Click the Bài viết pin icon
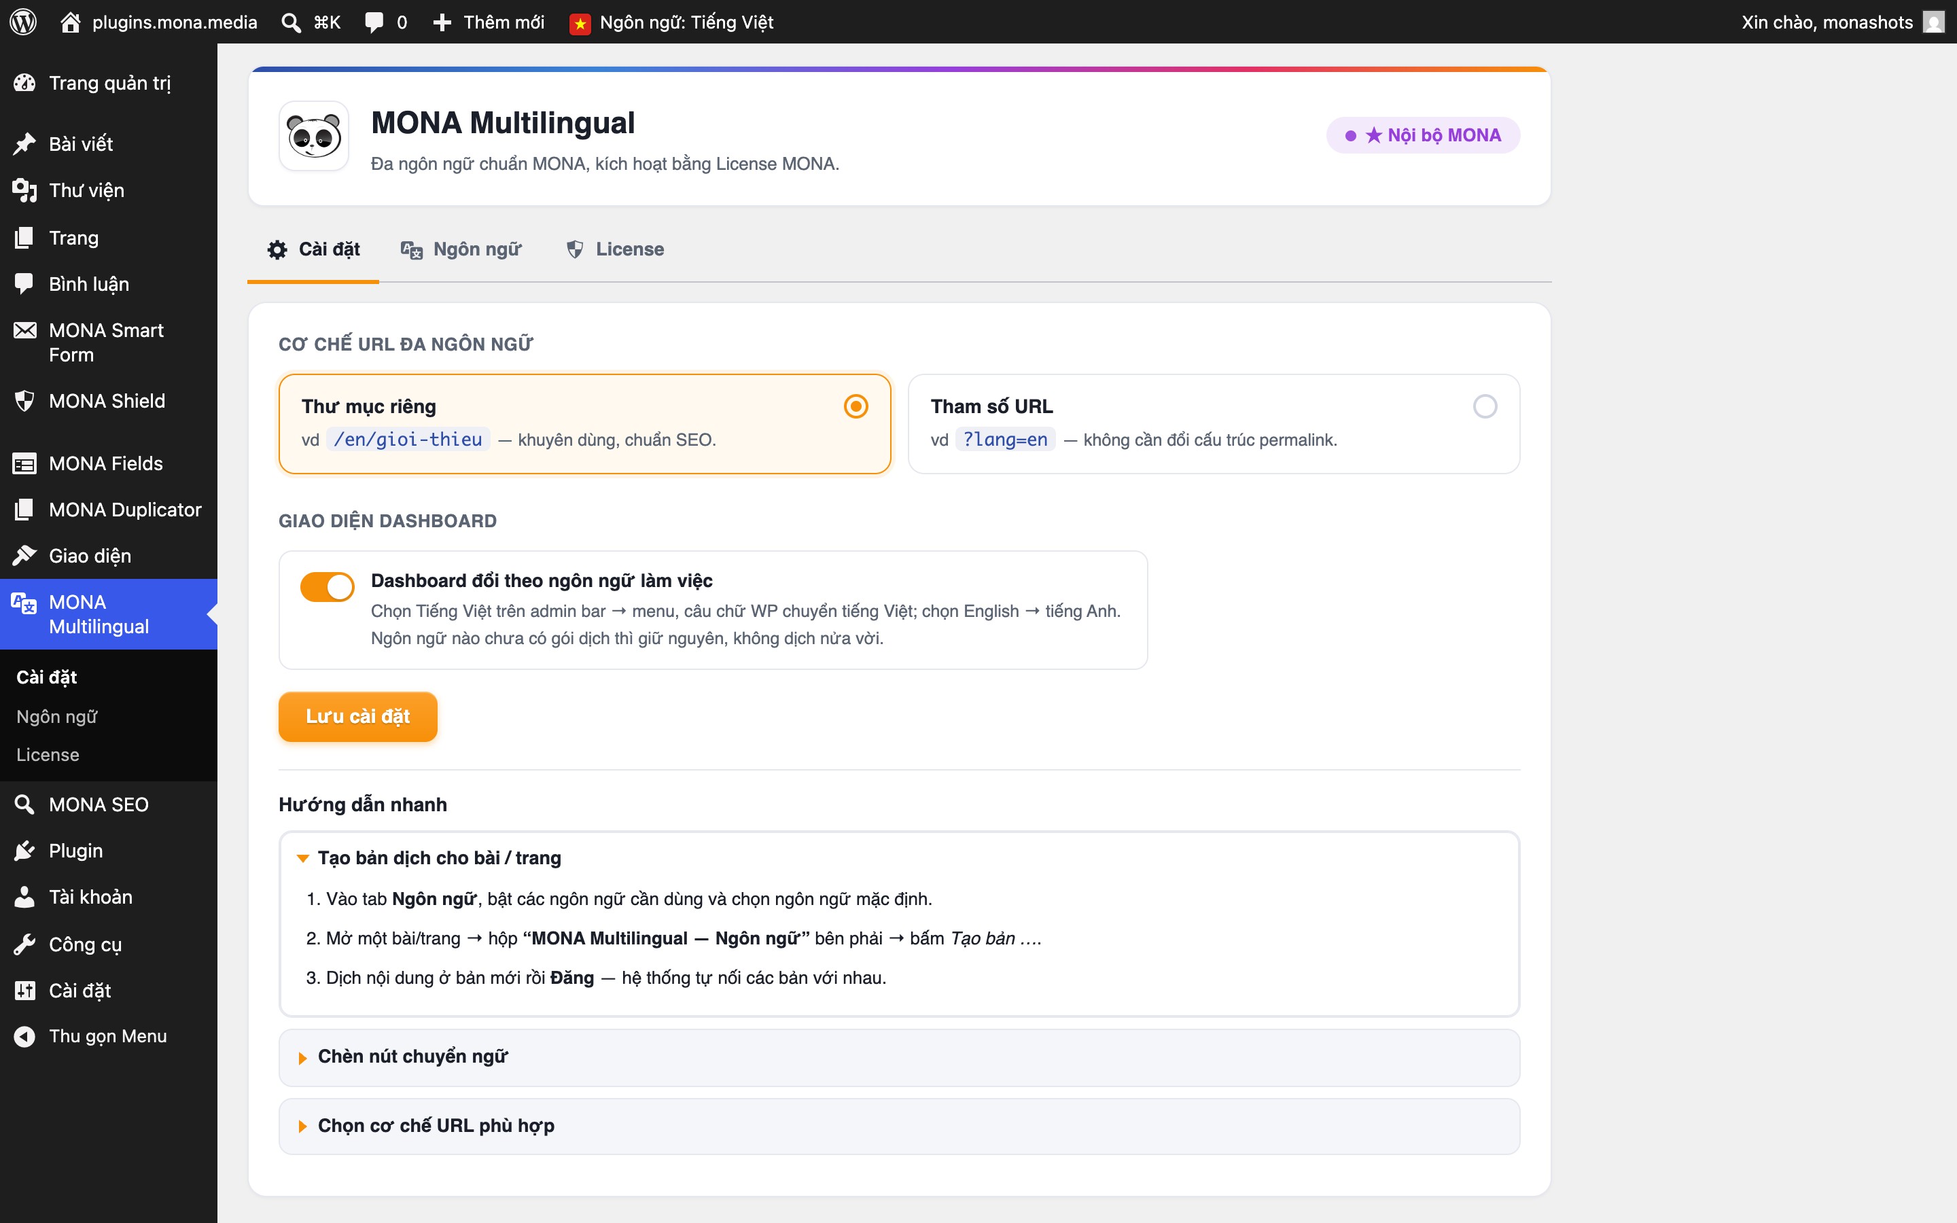1957x1223 pixels. (24, 144)
